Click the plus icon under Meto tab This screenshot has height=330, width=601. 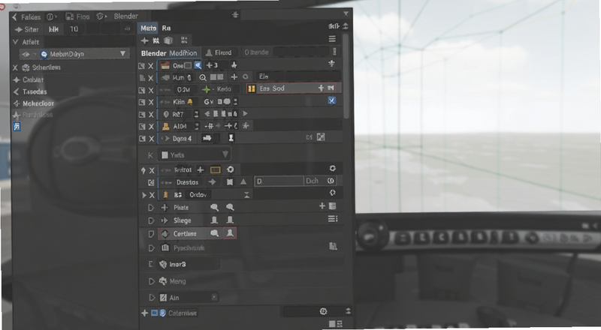click(x=144, y=40)
